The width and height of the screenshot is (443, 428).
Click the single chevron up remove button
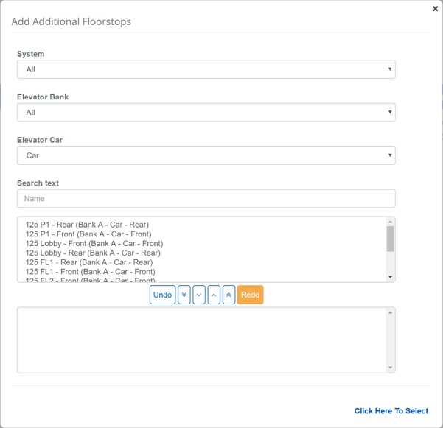click(x=214, y=295)
